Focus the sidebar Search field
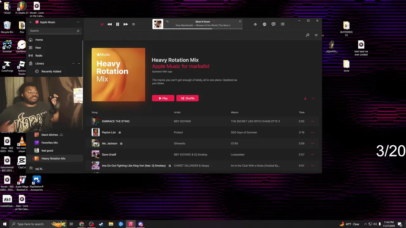 pos(55,31)
